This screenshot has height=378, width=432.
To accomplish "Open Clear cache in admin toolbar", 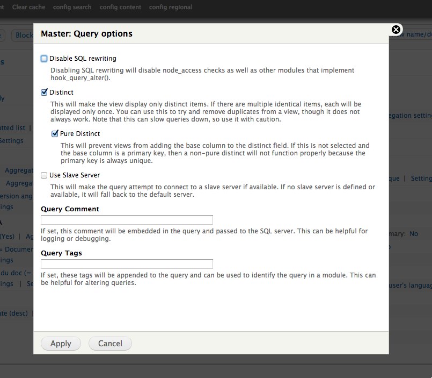I will [x=28, y=7].
